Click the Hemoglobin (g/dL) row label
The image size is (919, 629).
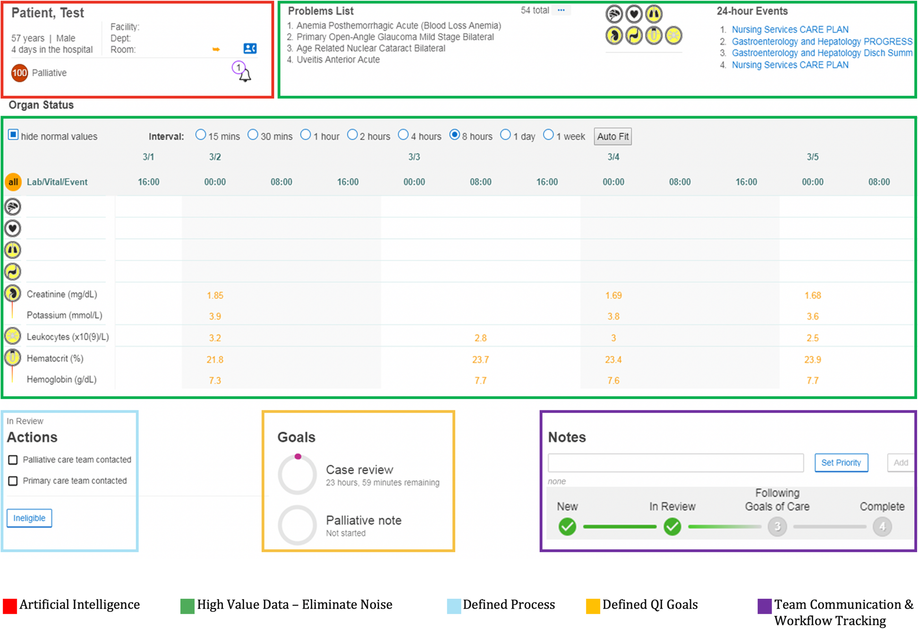click(61, 380)
